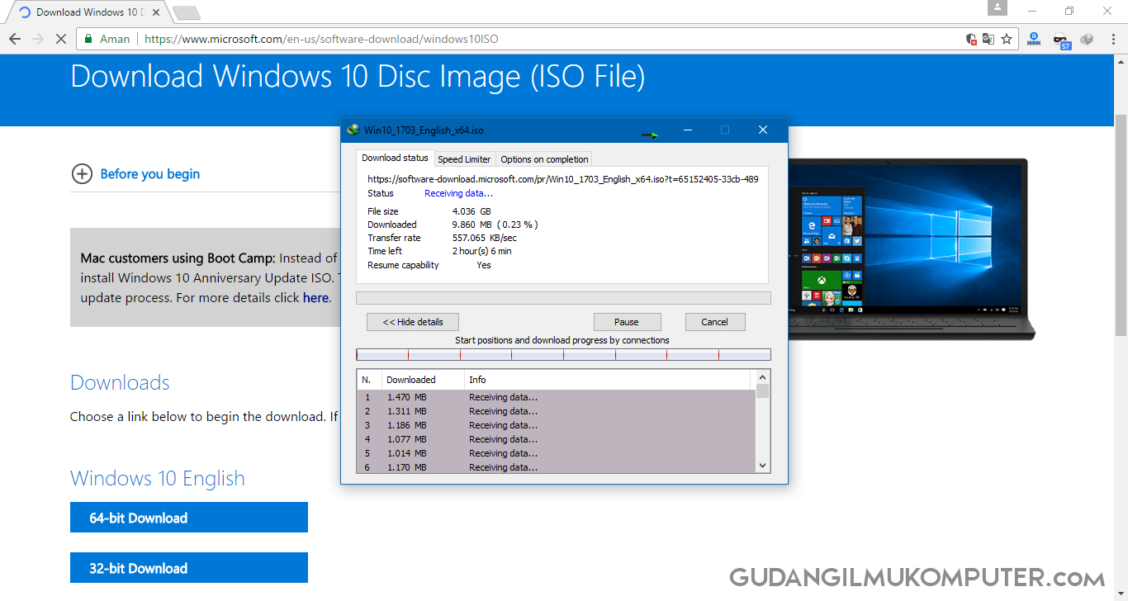
Task: Stop loading the page
Action: [x=62, y=39]
